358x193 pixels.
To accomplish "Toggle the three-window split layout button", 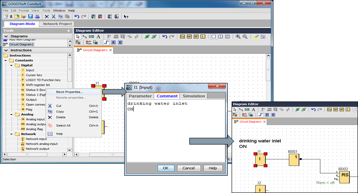I will (x=227, y=37).
